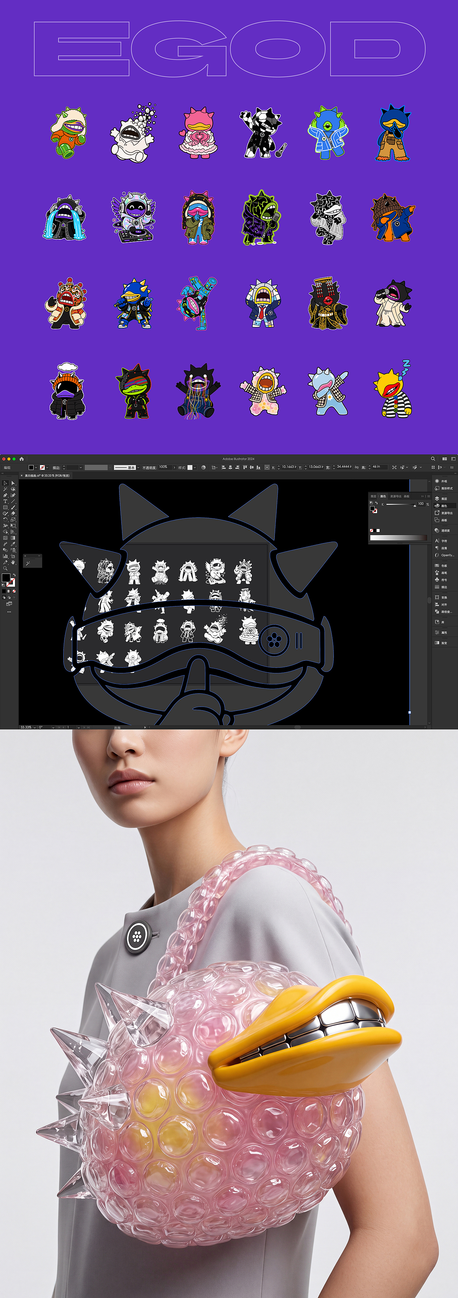This screenshot has width=458, height=1298.
Task: Open the brush definition 基本 dropdown
Action: click(138, 468)
